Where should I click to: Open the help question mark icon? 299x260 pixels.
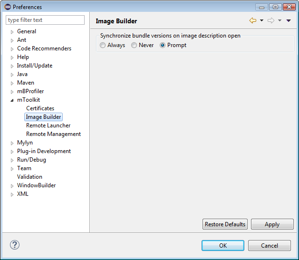pos(15,245)
